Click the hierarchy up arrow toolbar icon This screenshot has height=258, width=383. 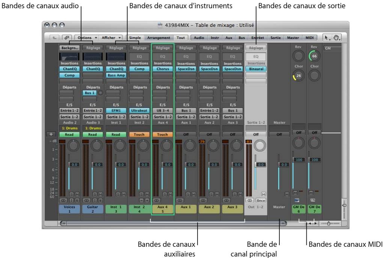[x=54, y=38]
